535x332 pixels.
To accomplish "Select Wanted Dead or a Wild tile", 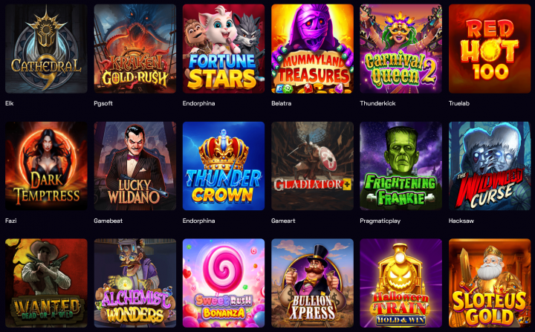I will pyautogui.click(x=46, y=283).
